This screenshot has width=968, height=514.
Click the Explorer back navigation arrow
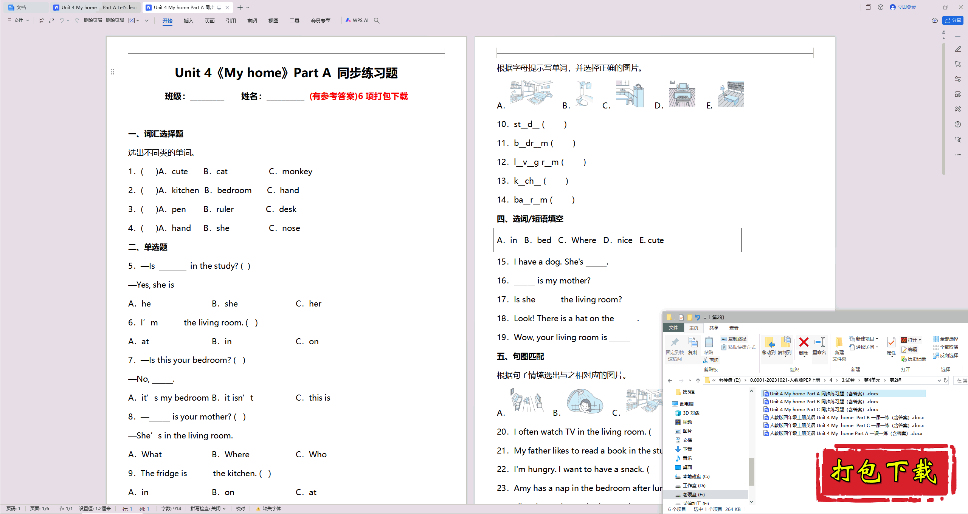point(670,380)
